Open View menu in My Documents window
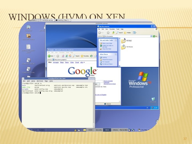Screen dimensions: 192x144 tap(107, 29)
